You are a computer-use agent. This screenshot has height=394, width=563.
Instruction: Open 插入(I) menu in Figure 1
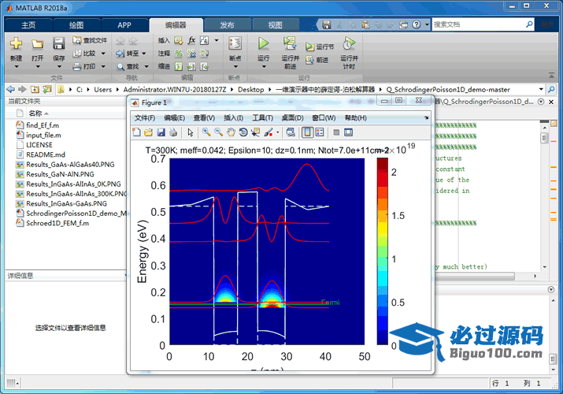click(x=233, y=117)
